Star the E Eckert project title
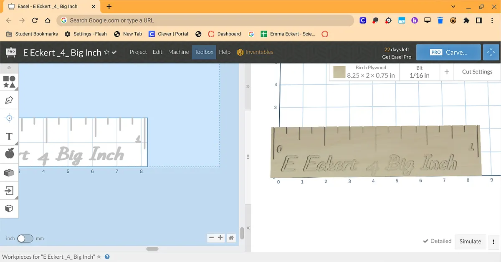The image size is (501, 262). pos(107,52)
